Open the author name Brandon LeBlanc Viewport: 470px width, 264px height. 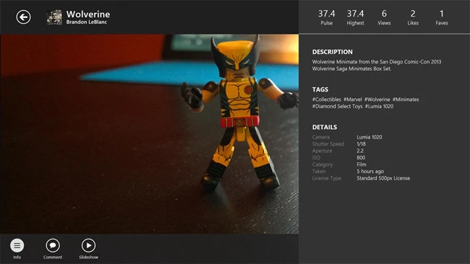tap(87, 22)
